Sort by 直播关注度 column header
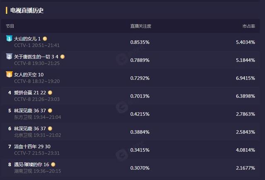This screenshot has width=265, height=180. point(141,26)
